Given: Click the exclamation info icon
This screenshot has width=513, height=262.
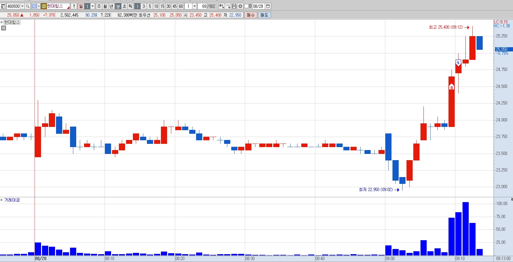Looking at the screenshot, I should coord(74,6).
